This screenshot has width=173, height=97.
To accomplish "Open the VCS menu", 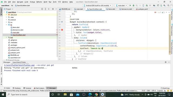I will pos(59,2).
